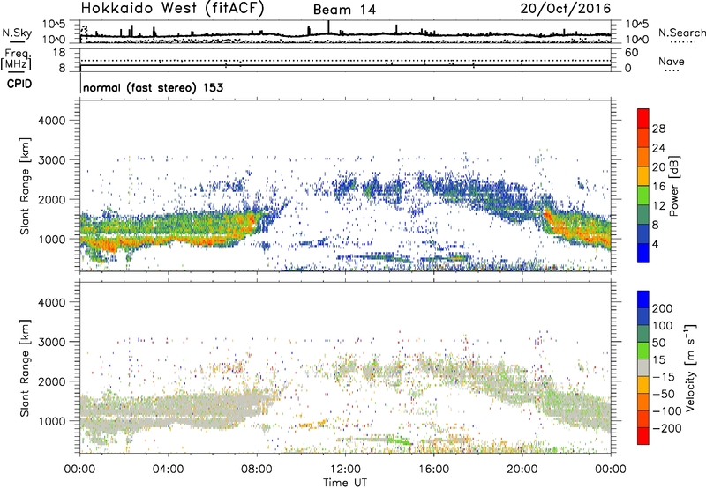Pick the blue top segment of Velocity color bar
Viewport: 706px width, 488px height.
pos(643,299)
